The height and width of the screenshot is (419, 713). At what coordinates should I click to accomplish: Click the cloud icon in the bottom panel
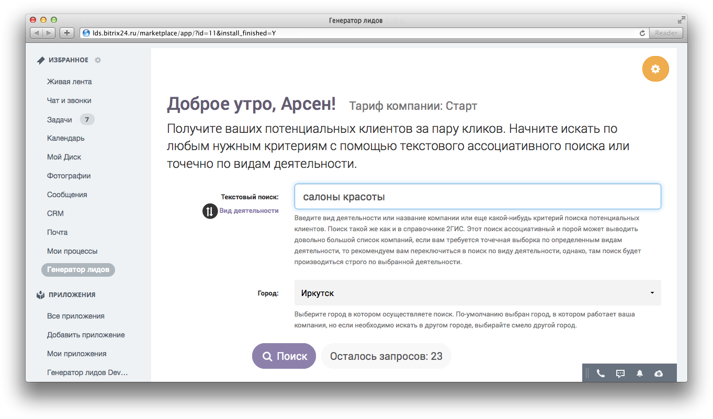(x=658, y=373)
